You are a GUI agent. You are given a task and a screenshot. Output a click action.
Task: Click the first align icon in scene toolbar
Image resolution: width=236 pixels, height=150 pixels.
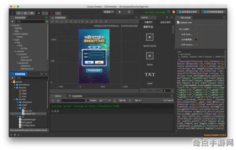(52, 22)
